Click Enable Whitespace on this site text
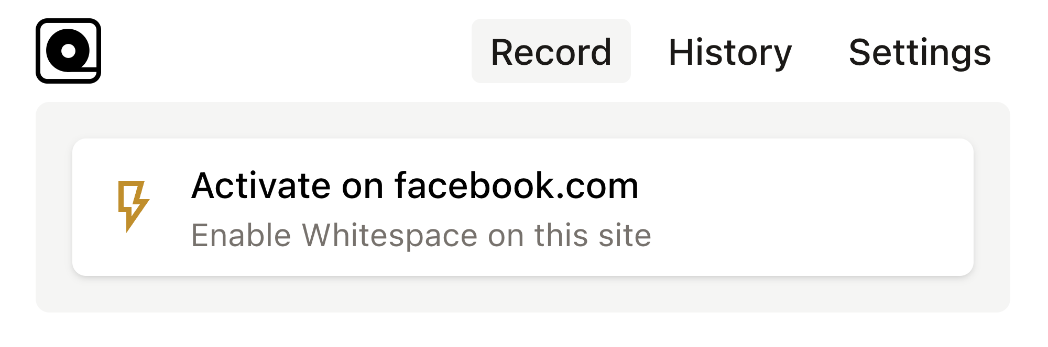 pyautogui.click(x=421, y=235)
